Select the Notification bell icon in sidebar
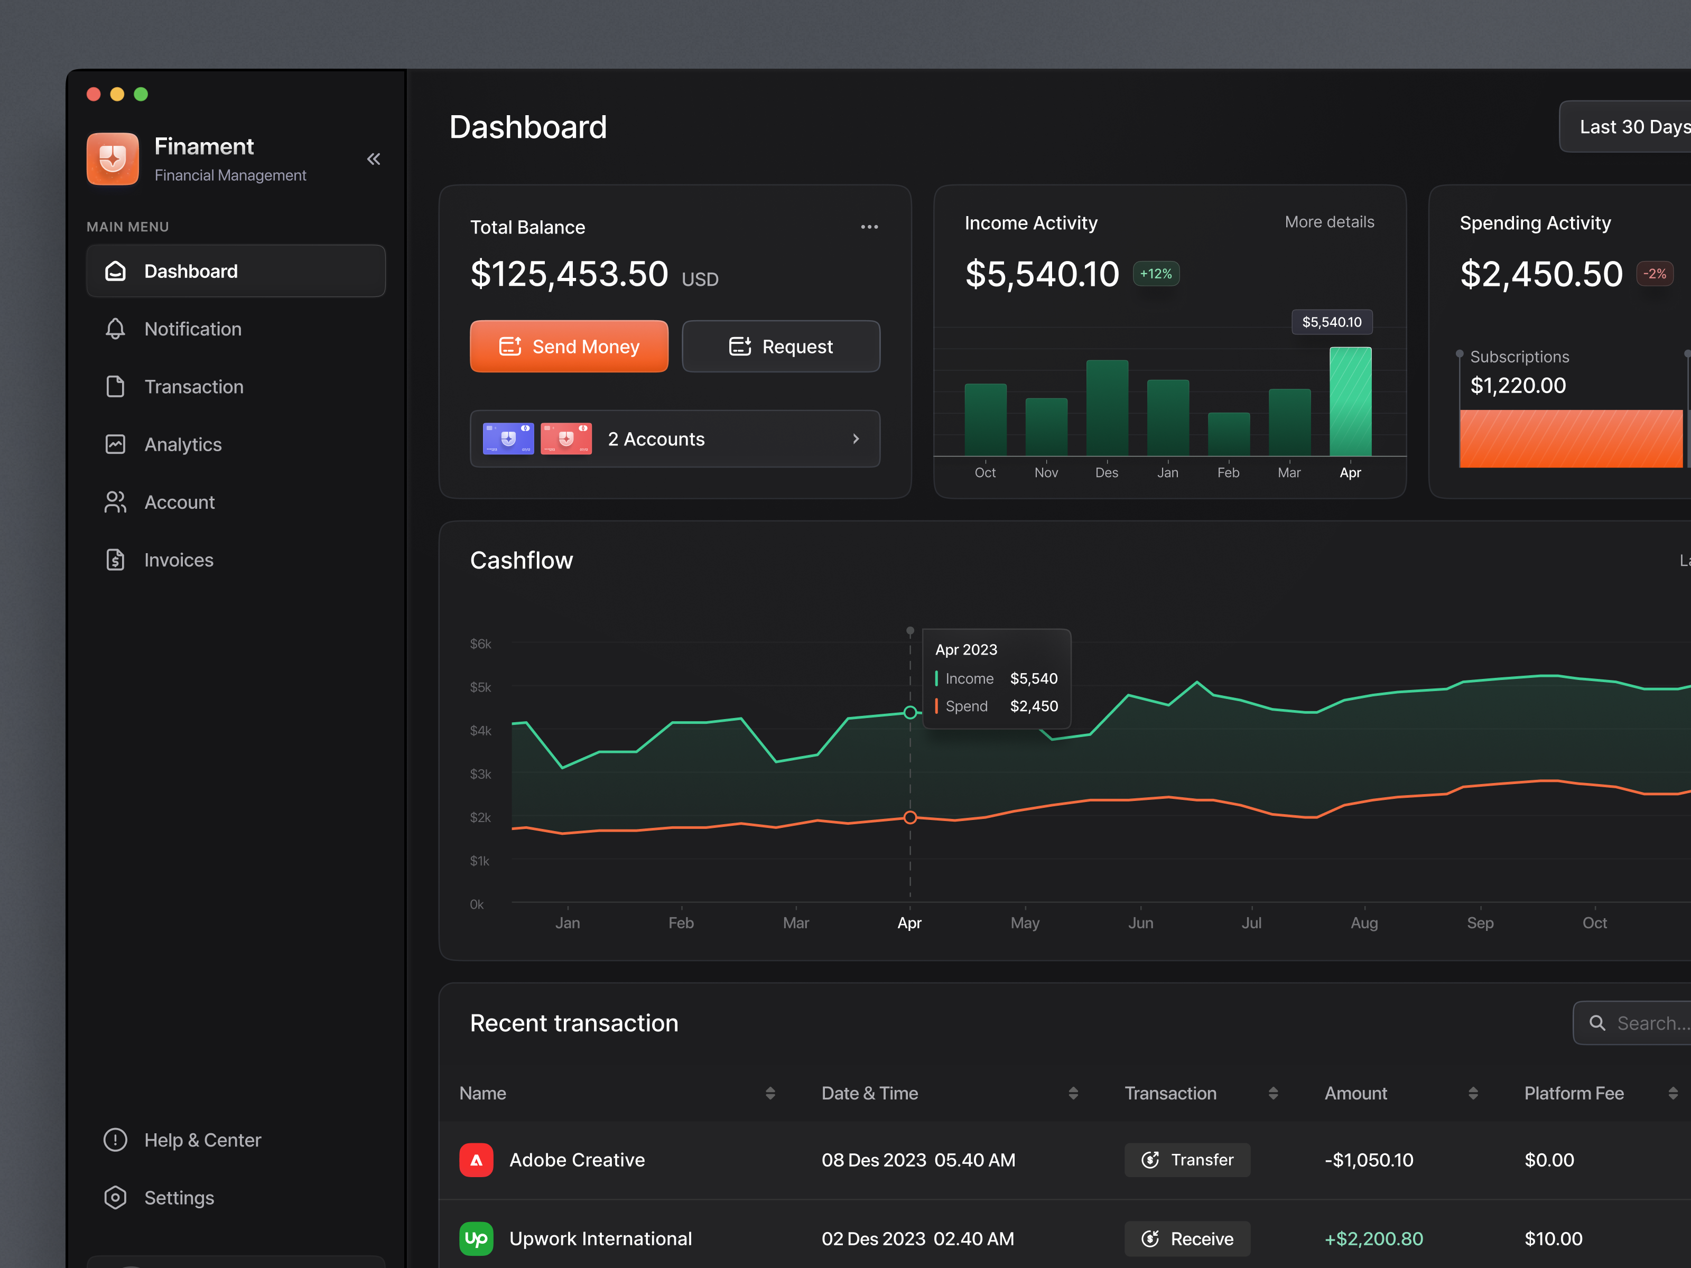 pyautogui.click(x=115, y=329)
